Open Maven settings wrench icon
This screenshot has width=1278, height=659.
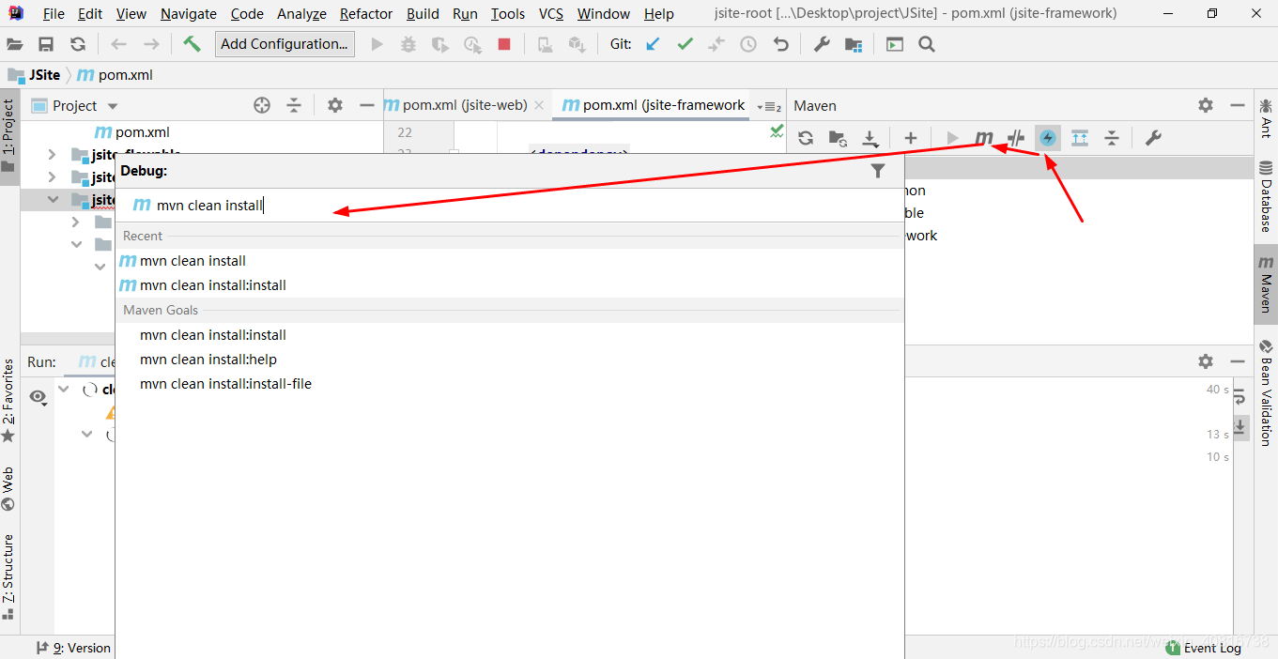click(x=1153, y=138)
